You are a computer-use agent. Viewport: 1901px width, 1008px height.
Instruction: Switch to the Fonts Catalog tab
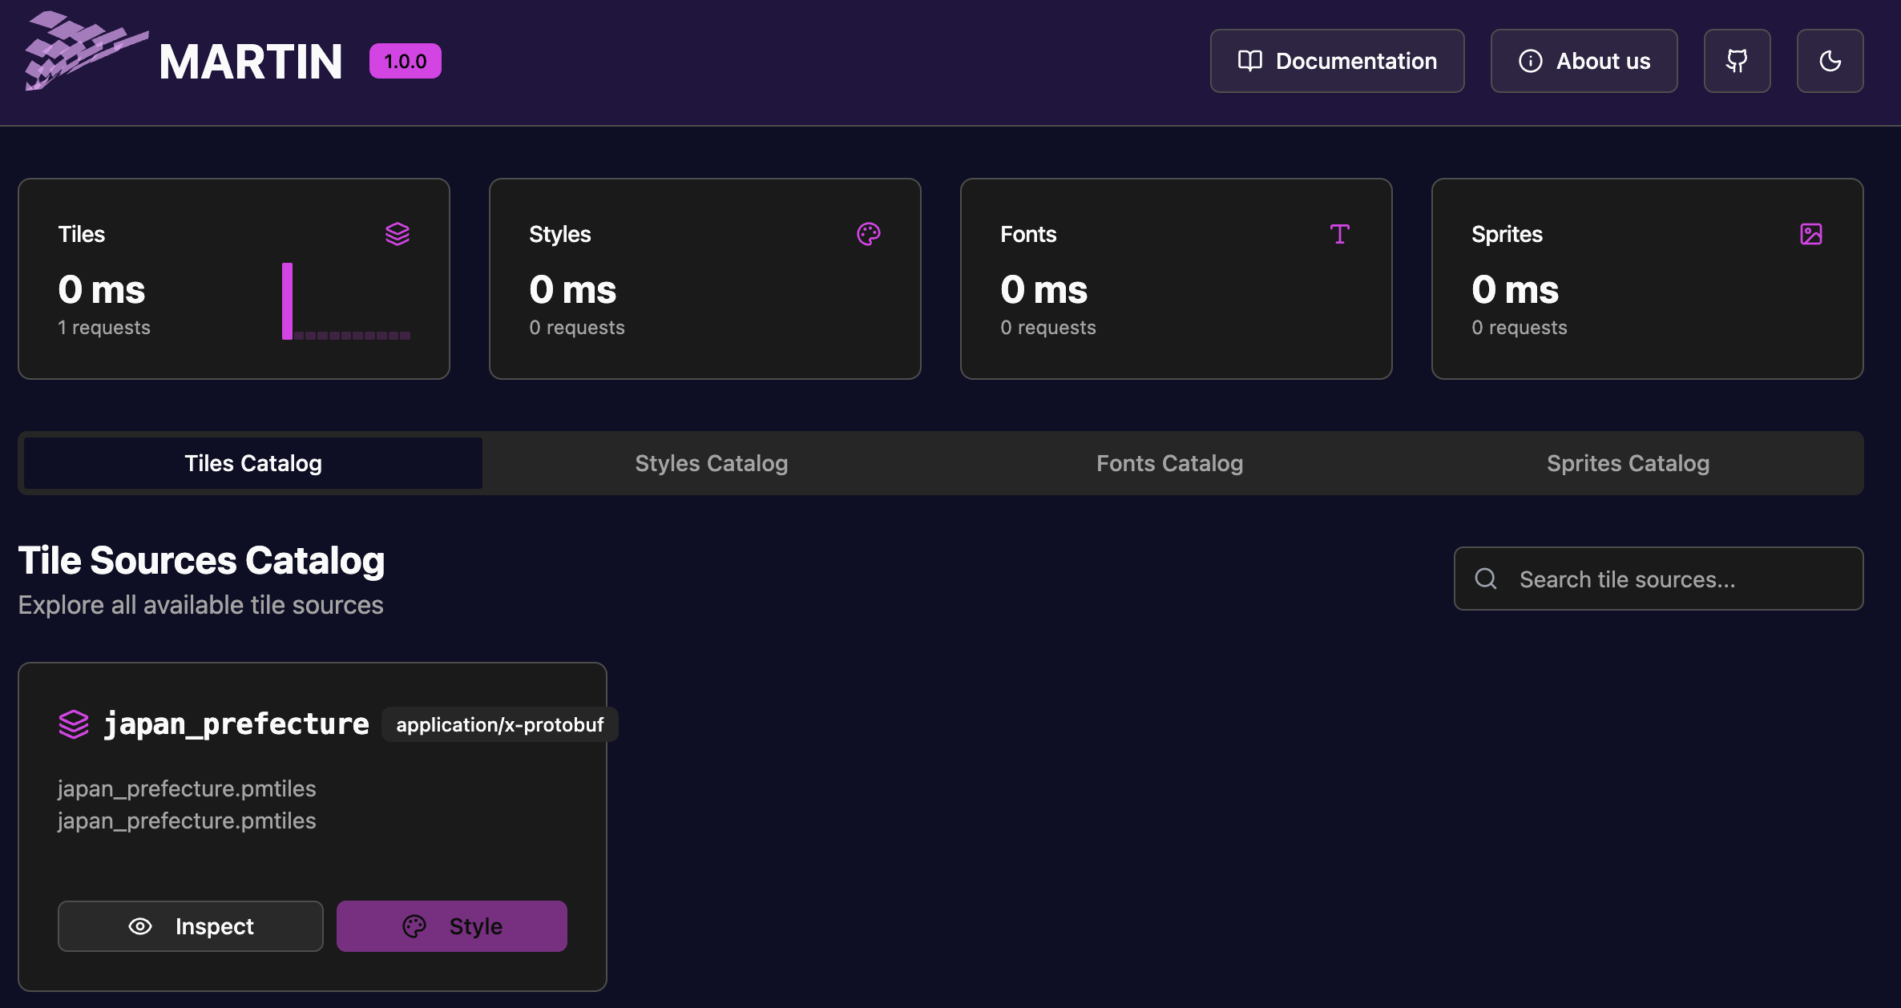coord(1169,463)
